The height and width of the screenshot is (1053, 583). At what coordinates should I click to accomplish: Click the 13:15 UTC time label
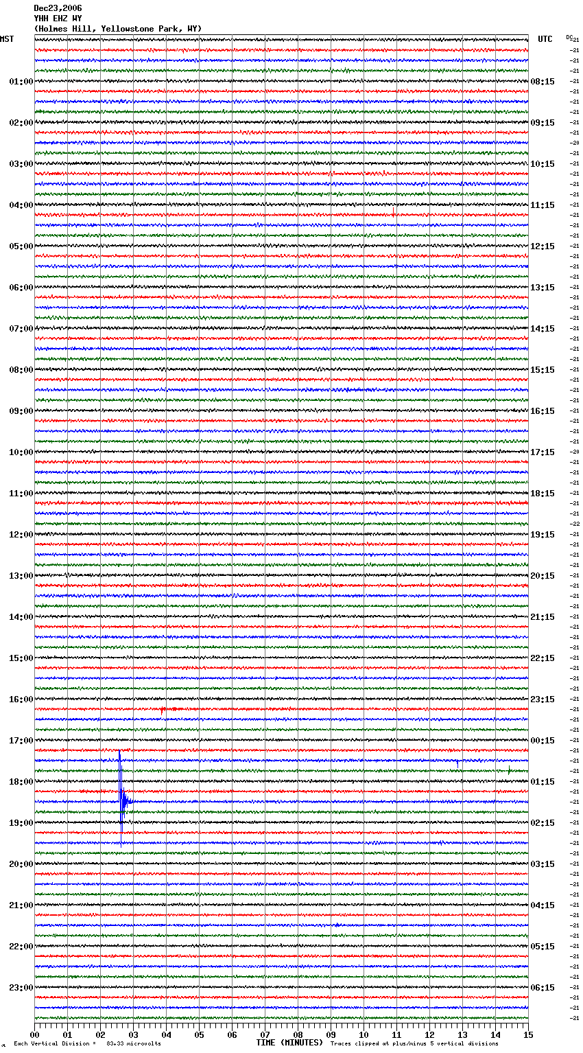543,288
